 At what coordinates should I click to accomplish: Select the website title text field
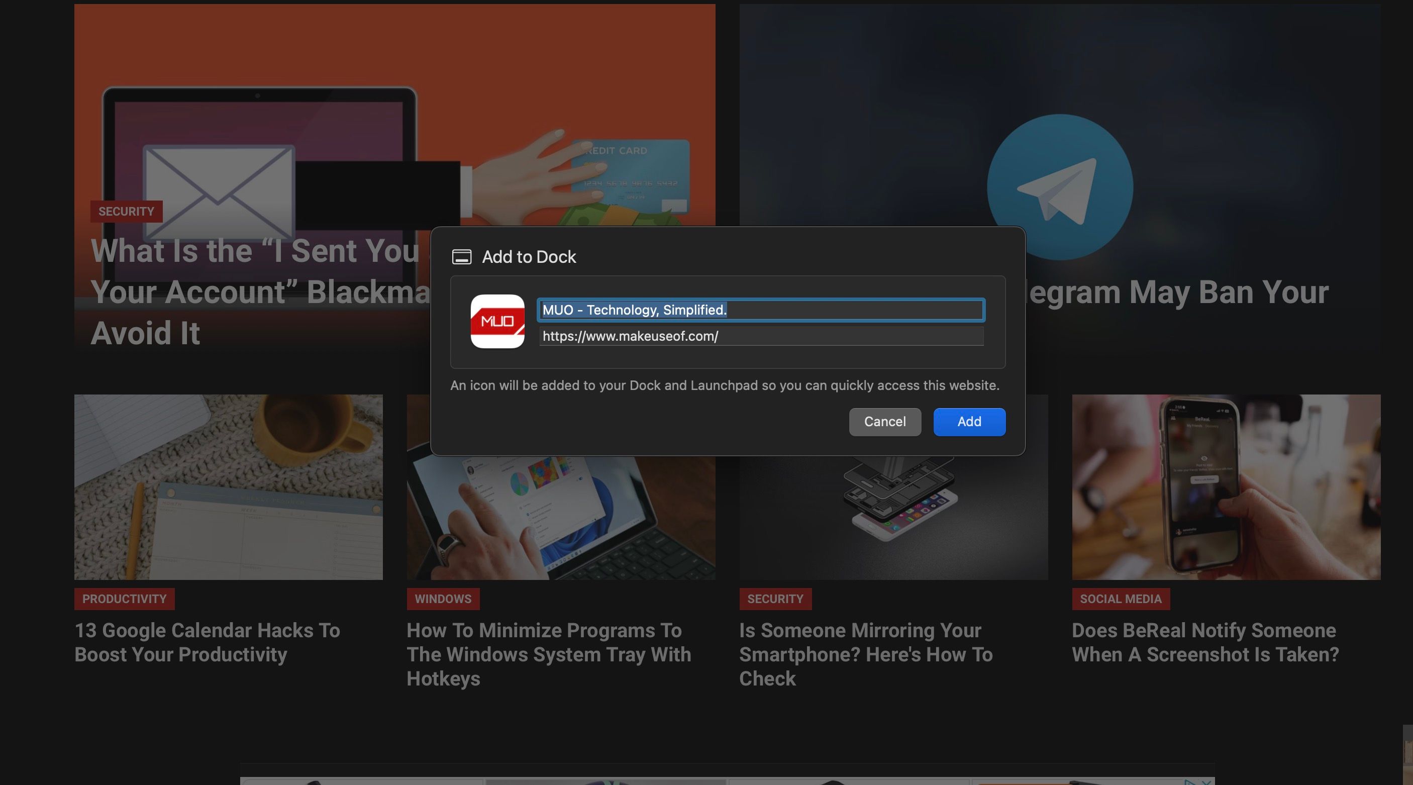pyautogui.click(x=760, y=310)
